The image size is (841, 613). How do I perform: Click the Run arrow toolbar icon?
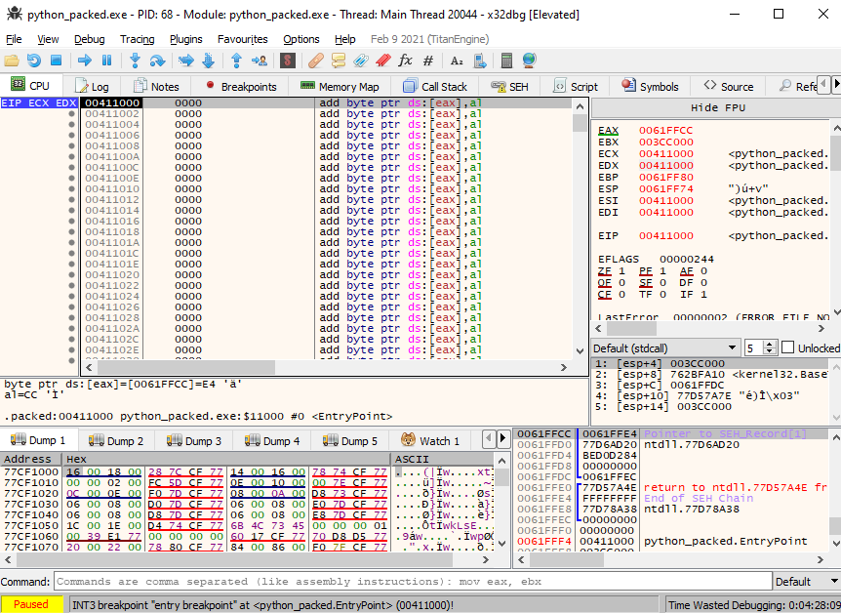[85, 61]
